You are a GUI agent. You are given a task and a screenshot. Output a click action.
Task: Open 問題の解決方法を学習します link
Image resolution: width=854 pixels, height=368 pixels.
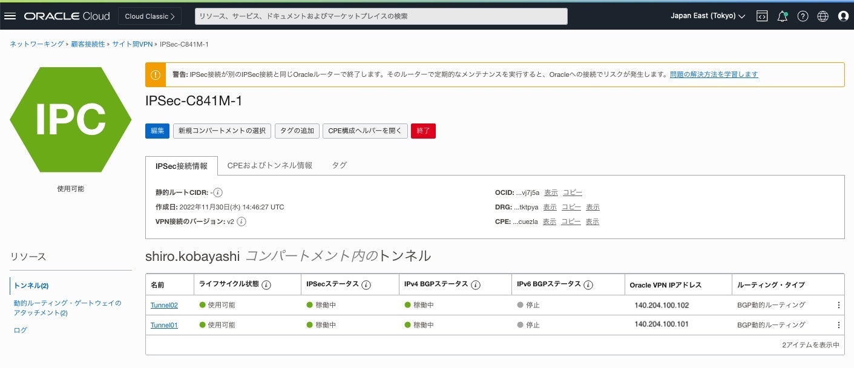coord(714,74)
